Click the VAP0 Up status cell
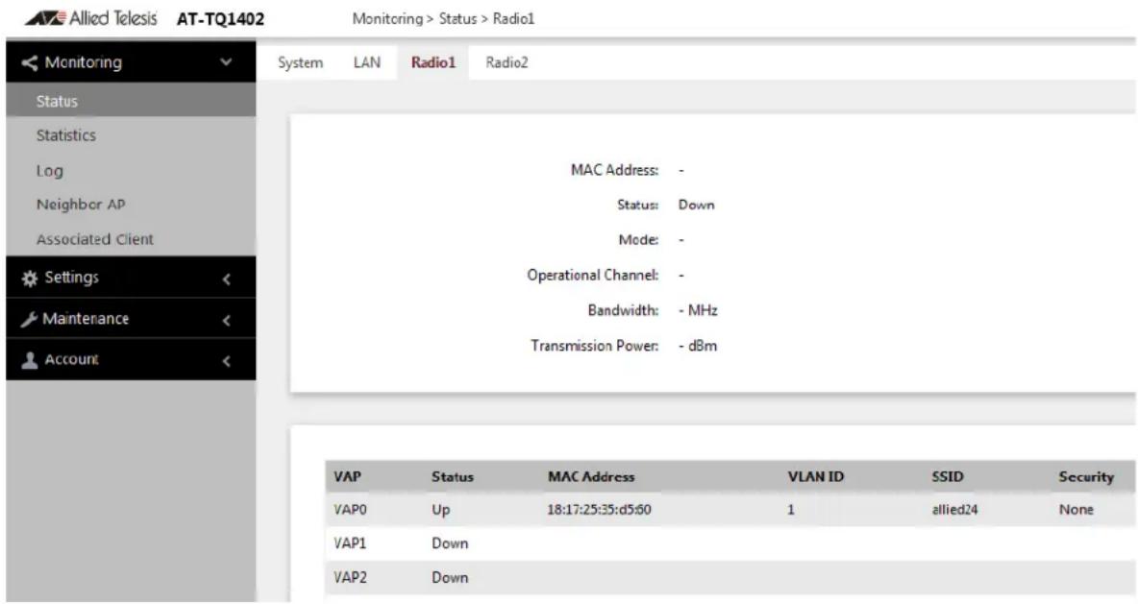The image size is (1138, 604). click(440, 510)
